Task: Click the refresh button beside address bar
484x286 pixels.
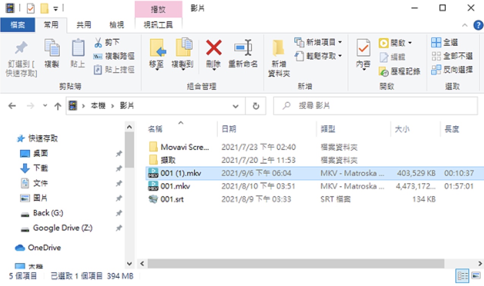Action: pos(256,106)
